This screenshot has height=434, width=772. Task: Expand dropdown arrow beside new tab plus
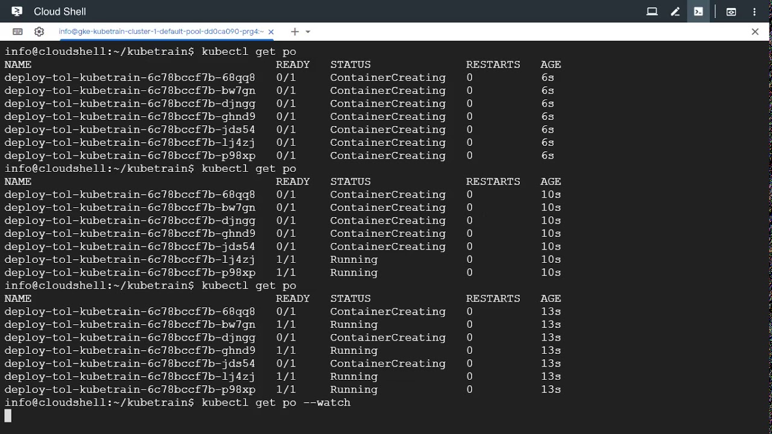click(x=308, y=31)
